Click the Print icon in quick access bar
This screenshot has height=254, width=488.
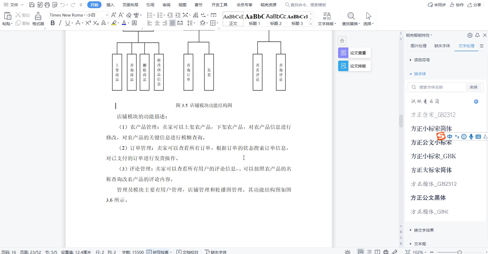47,5
